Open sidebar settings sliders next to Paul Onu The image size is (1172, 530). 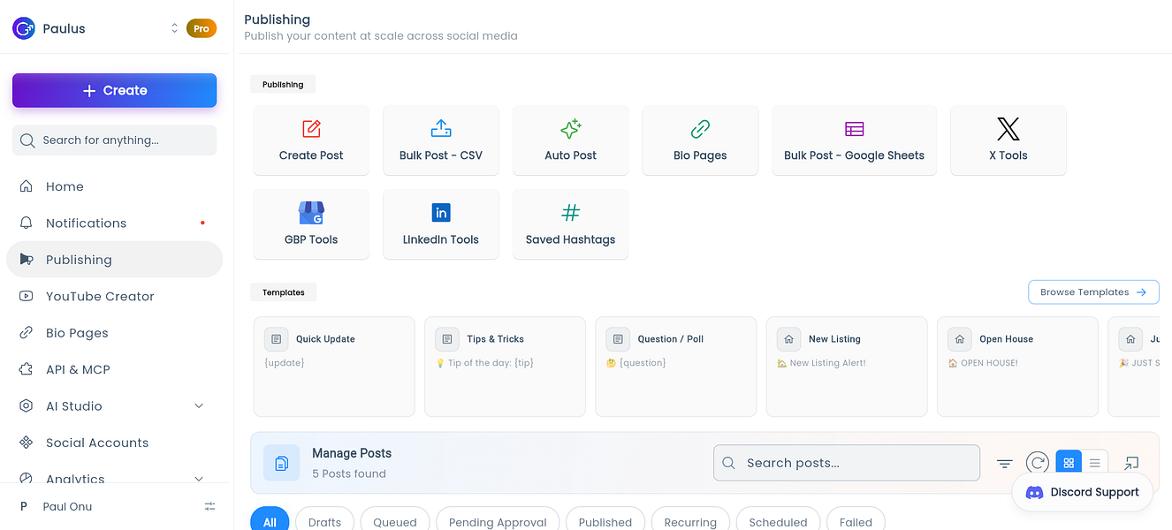click(210, 507)
